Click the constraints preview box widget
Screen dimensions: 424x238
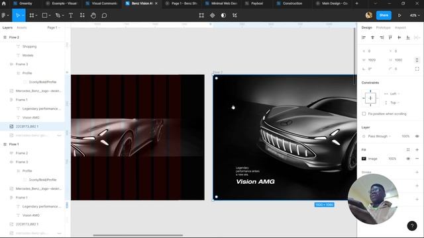370,99
